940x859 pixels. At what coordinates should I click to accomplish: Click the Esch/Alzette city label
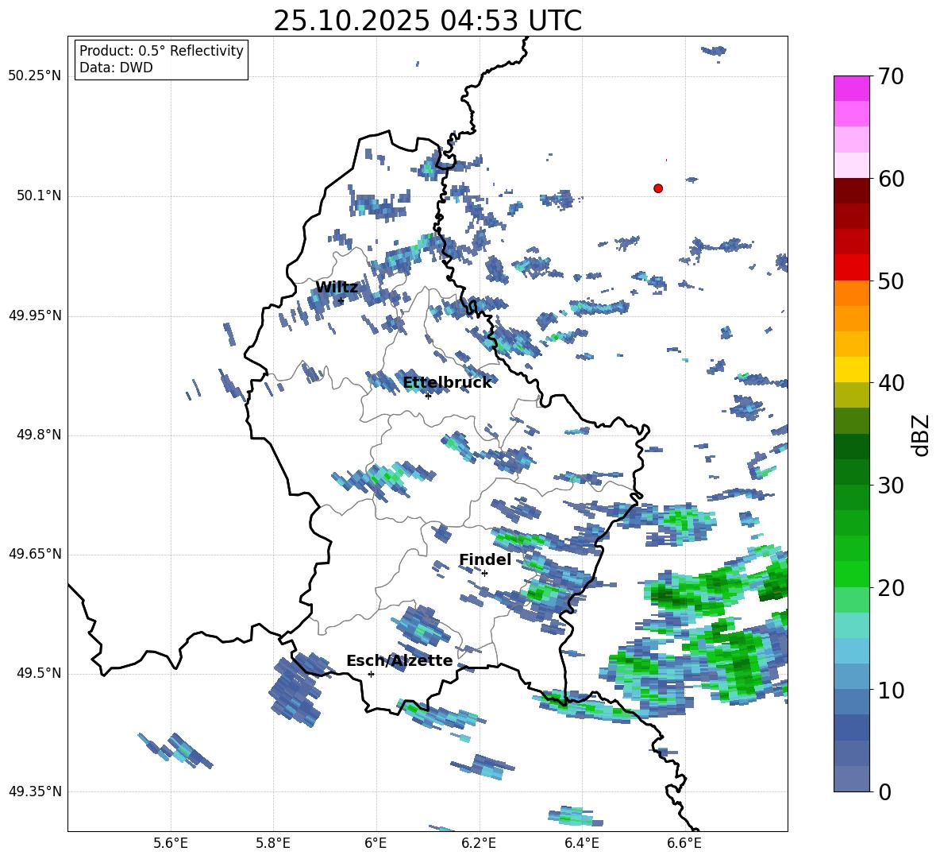(399, 661)
